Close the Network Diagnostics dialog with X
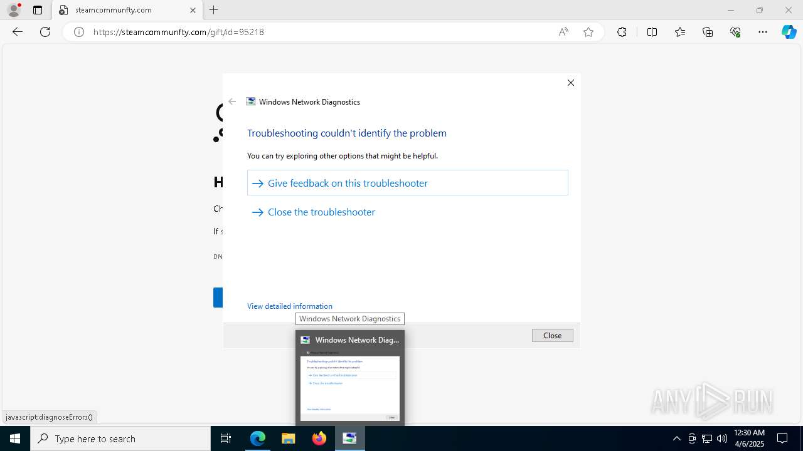This screenshot has width=803, height=451. tap(571, 83)
